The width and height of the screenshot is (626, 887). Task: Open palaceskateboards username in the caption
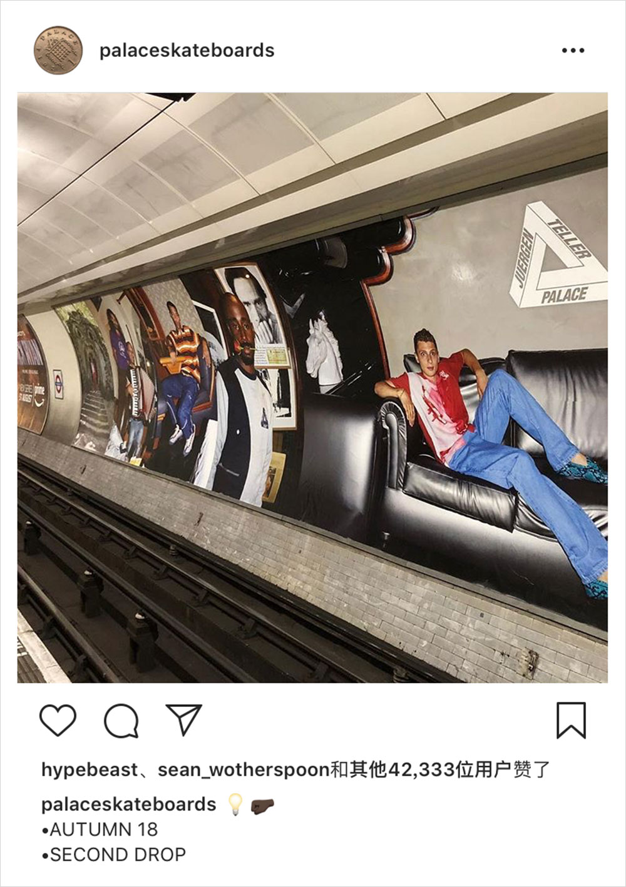128,804
